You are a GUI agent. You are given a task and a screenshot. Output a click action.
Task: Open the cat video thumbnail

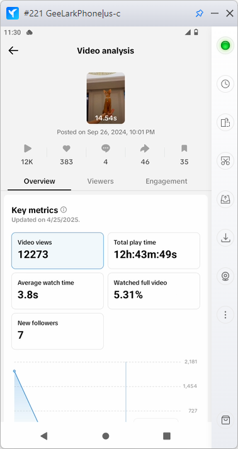click(106, 98)
